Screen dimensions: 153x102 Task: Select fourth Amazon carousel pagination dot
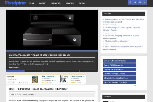[x=25, y=83]
